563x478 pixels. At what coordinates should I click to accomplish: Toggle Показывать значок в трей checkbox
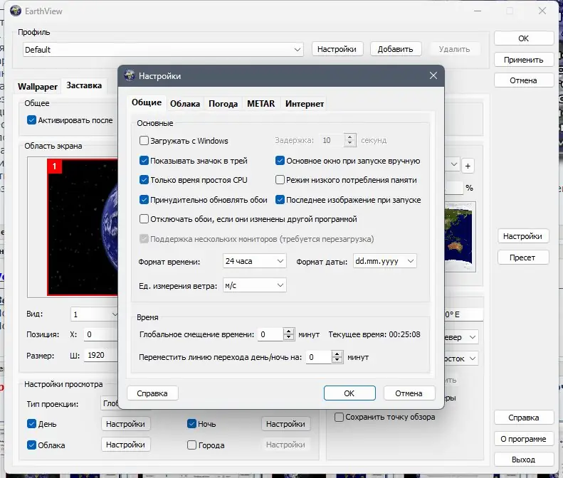(x=144, y=161)
